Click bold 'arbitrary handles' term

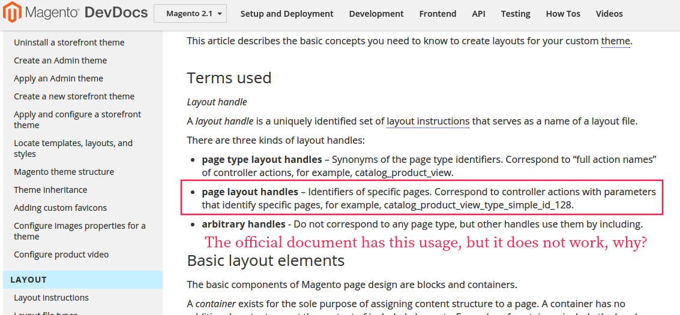click(243, 225)
